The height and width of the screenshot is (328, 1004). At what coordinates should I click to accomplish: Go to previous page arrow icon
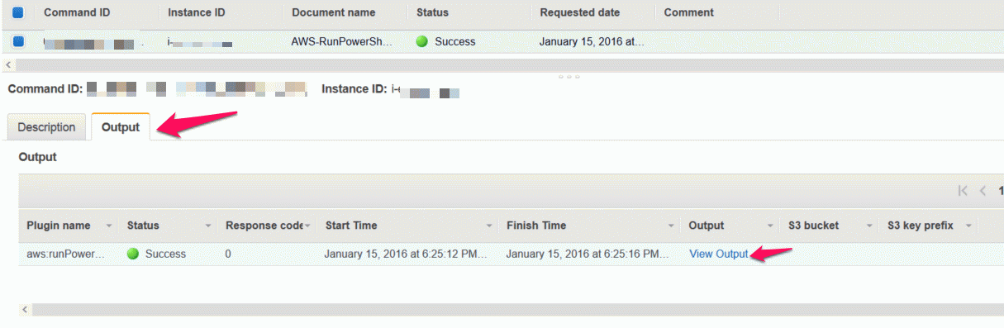(983, 191)
